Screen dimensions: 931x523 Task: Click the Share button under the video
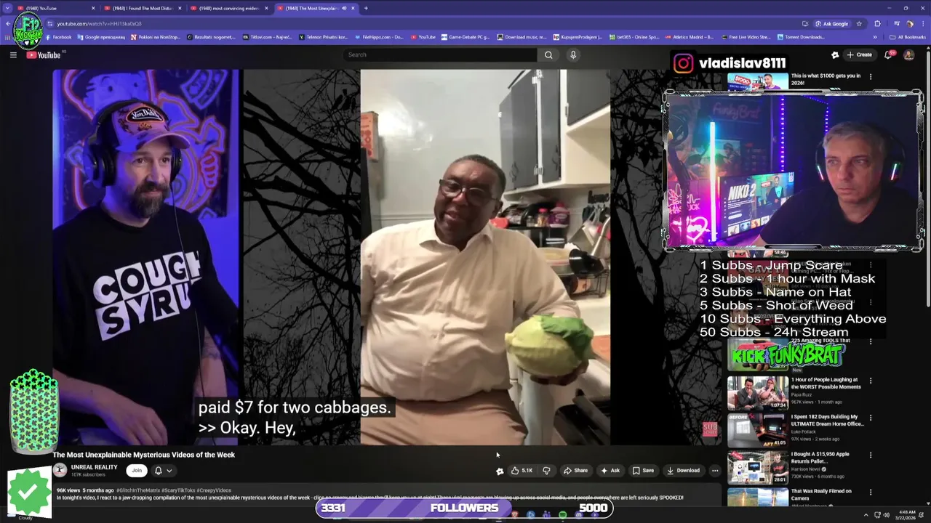[575, 471]
